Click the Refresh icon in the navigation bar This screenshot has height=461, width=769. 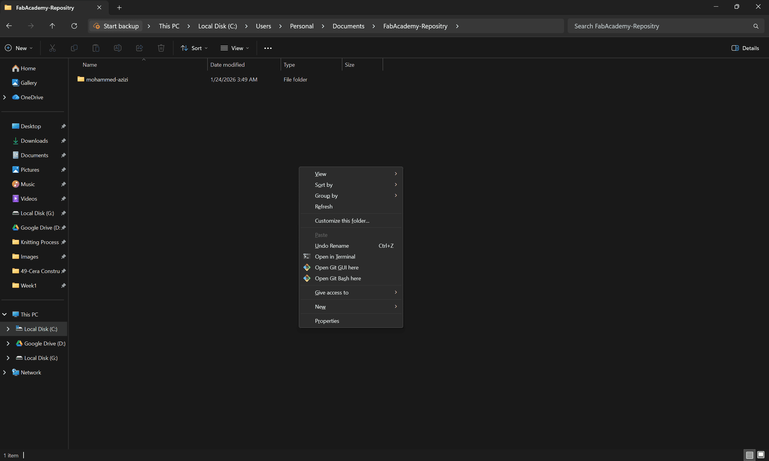click(x=74, y=26)
